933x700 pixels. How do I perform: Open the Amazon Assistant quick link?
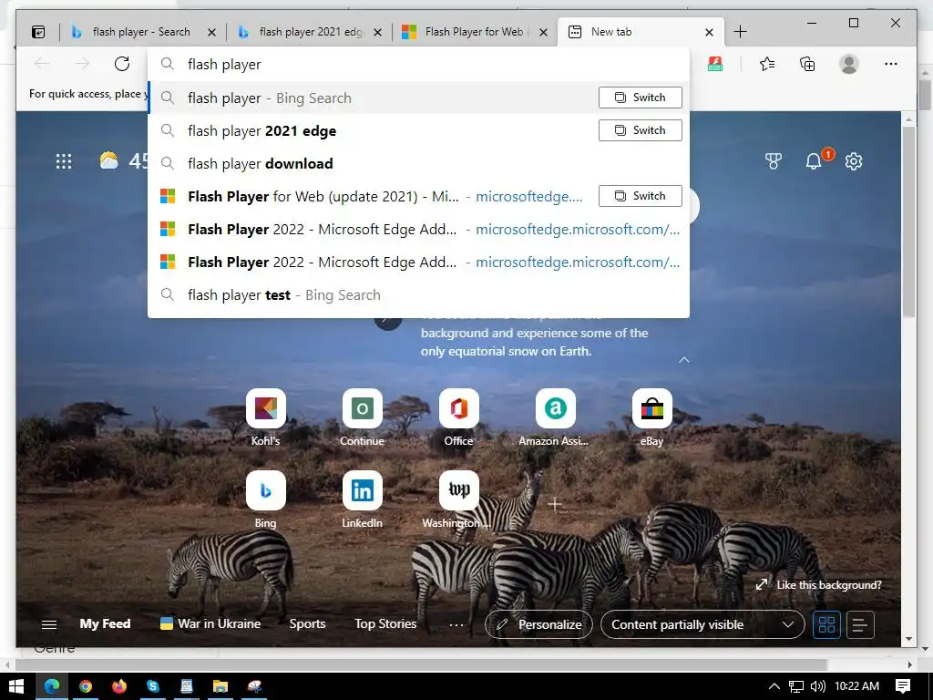(555, 408)
